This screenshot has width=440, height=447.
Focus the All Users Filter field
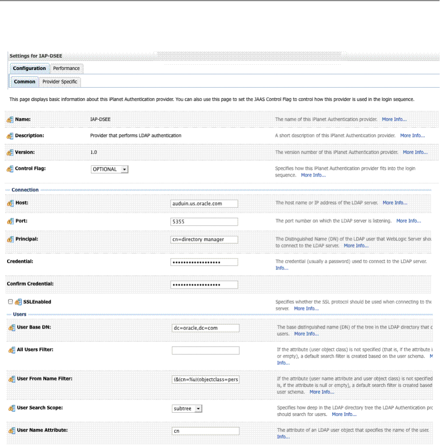[205, 350]
